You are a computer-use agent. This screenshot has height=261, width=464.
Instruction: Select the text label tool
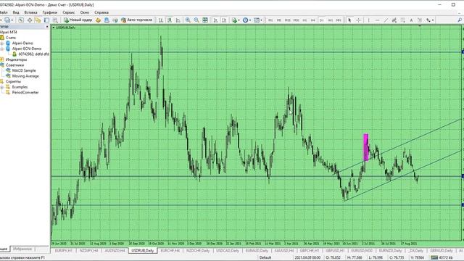coord(420,20)
